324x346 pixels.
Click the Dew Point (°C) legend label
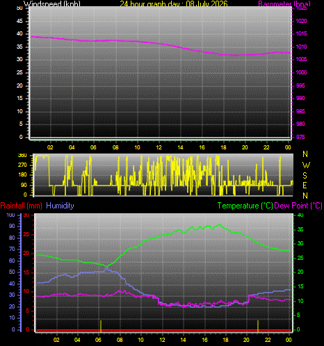298,206
